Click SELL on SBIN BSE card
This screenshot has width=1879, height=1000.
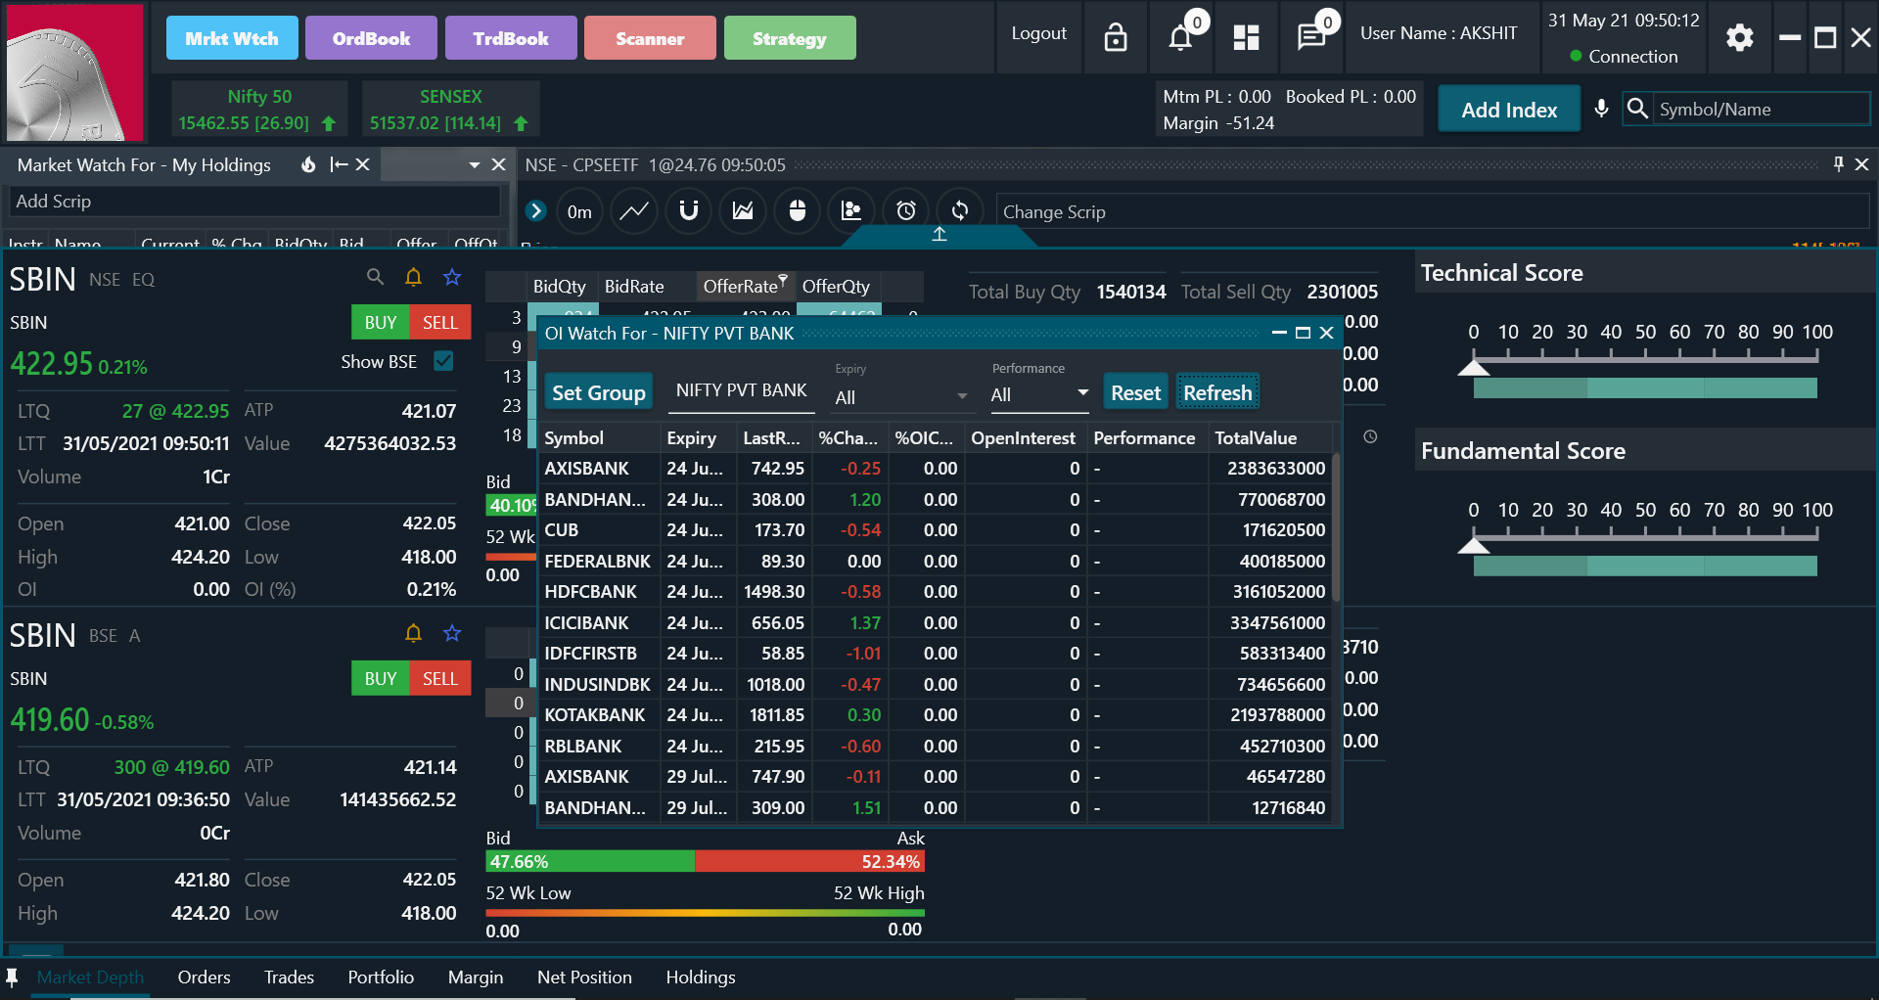[x=440, y=678]
